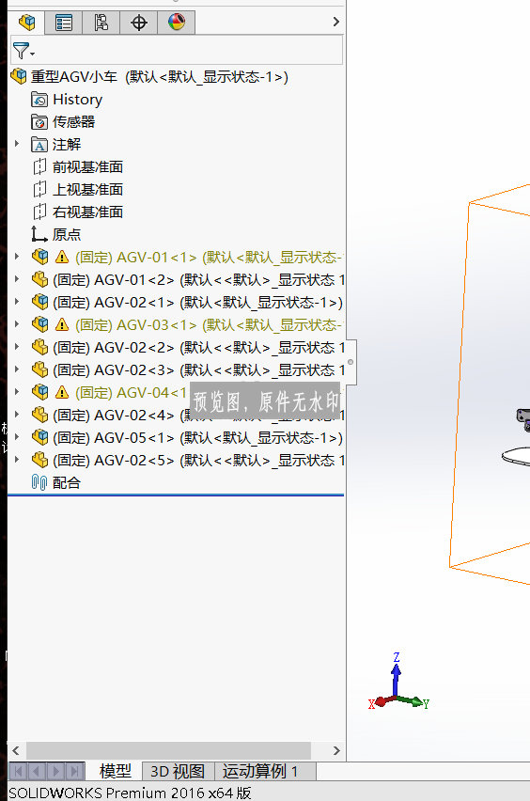This screenshot has height=801, width=530.
Task: Click the AGV-04<1> subassembly icon
Action: point(39,392)
